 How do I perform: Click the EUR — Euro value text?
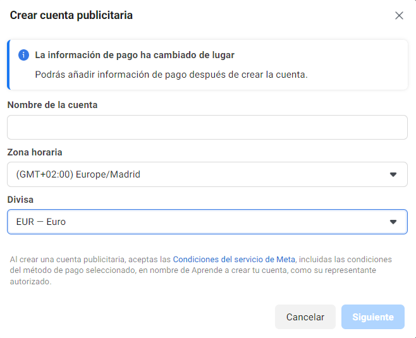[40, 222]
